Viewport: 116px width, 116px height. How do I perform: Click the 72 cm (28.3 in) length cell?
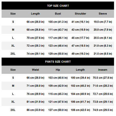pos(35,46)
